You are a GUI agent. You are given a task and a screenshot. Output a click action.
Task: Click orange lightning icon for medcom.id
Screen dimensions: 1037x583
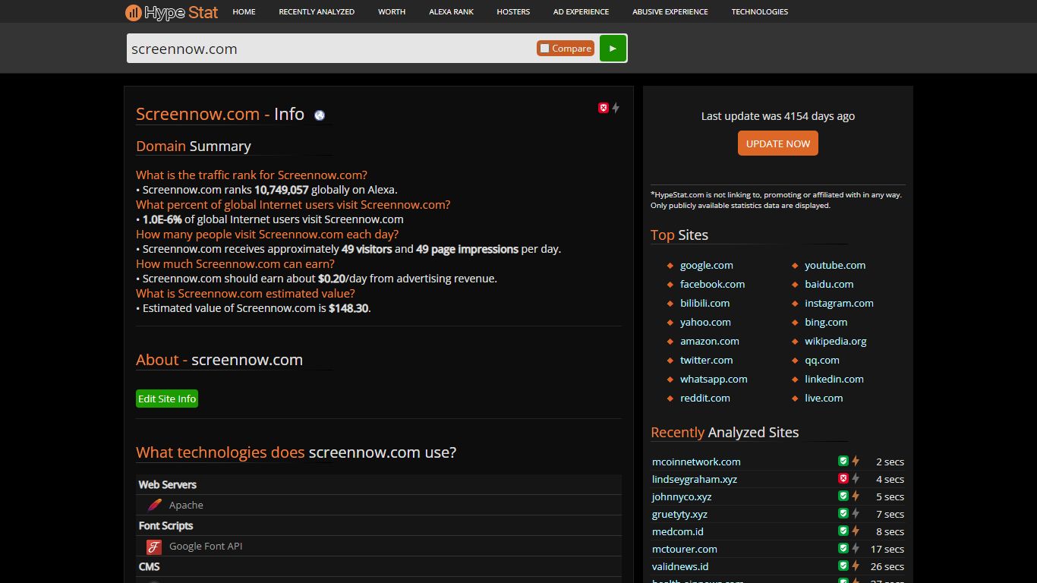856,531
